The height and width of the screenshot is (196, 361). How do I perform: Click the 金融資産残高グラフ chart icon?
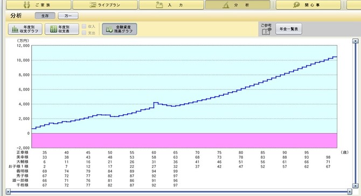tap(109, 29)
